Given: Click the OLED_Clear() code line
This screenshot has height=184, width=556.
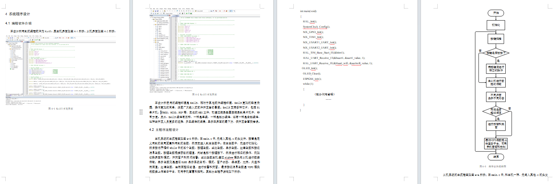Looking at the screenshot, I should [x=312, y=74].
